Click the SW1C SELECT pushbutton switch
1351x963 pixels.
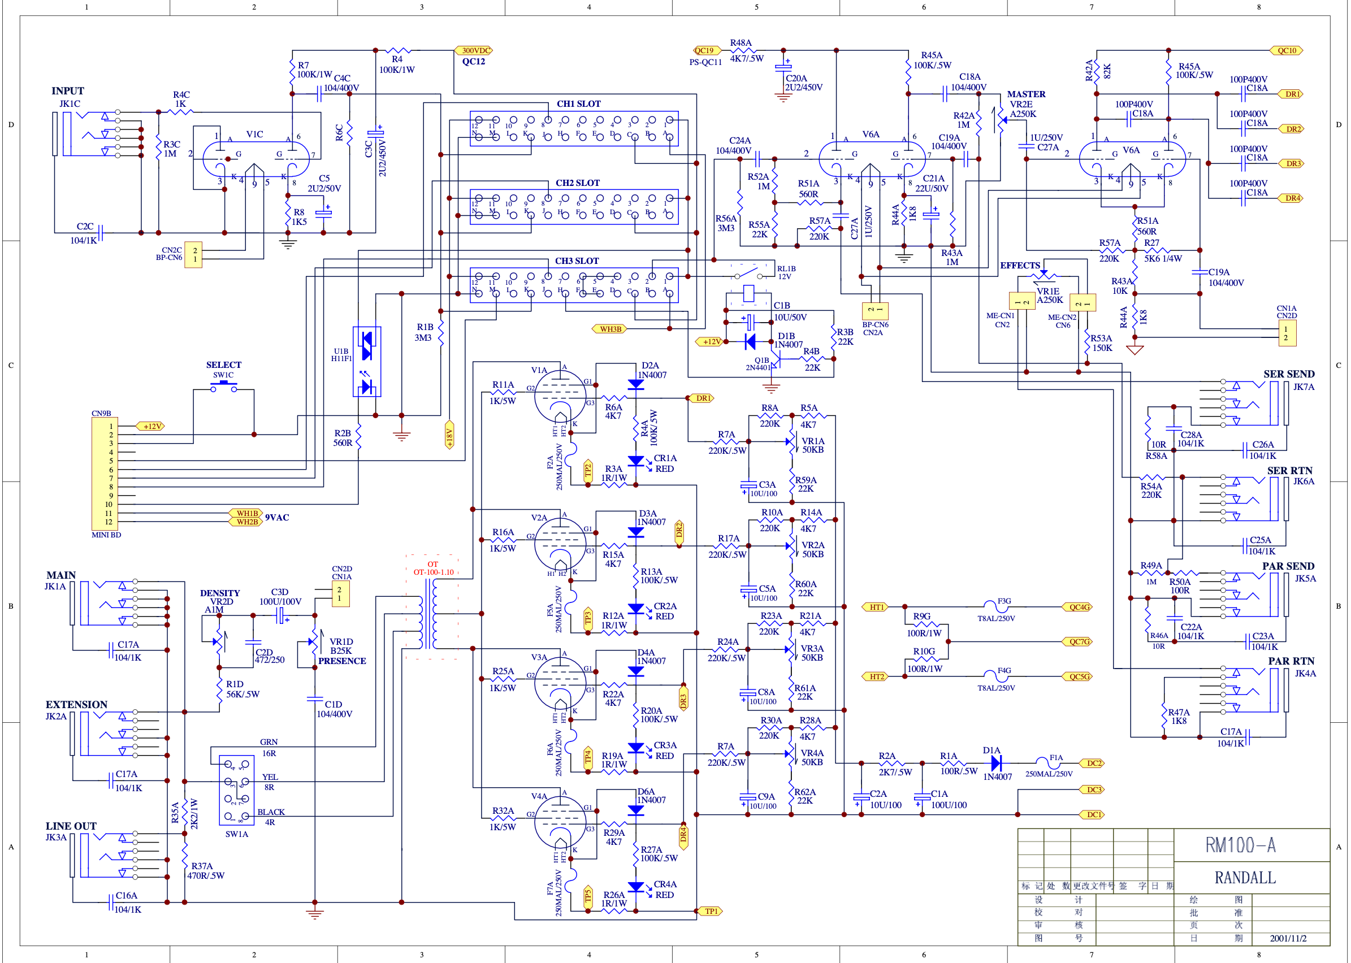[224, 387]
